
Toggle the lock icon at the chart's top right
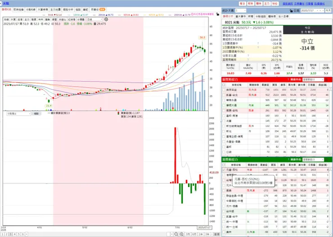[217, 14]
